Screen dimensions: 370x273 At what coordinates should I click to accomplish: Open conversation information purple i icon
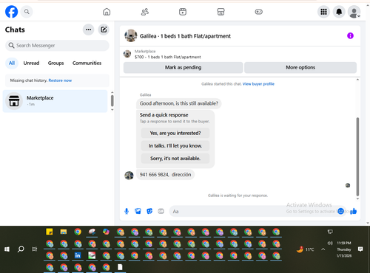[350, 35]
